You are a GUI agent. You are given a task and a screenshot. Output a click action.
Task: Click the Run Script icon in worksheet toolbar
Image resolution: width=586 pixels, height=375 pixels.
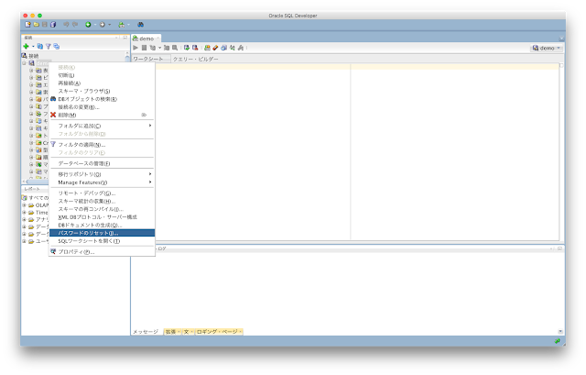144,48
